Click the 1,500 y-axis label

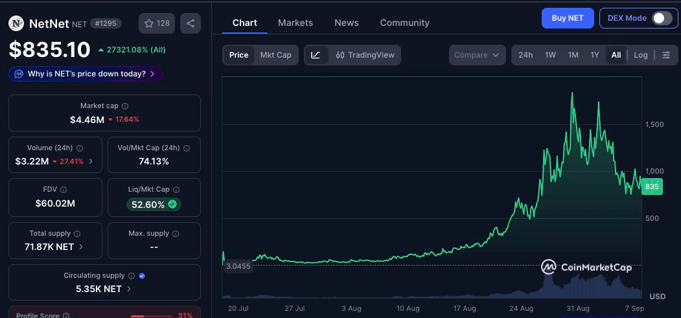click(x=654, y=124)
